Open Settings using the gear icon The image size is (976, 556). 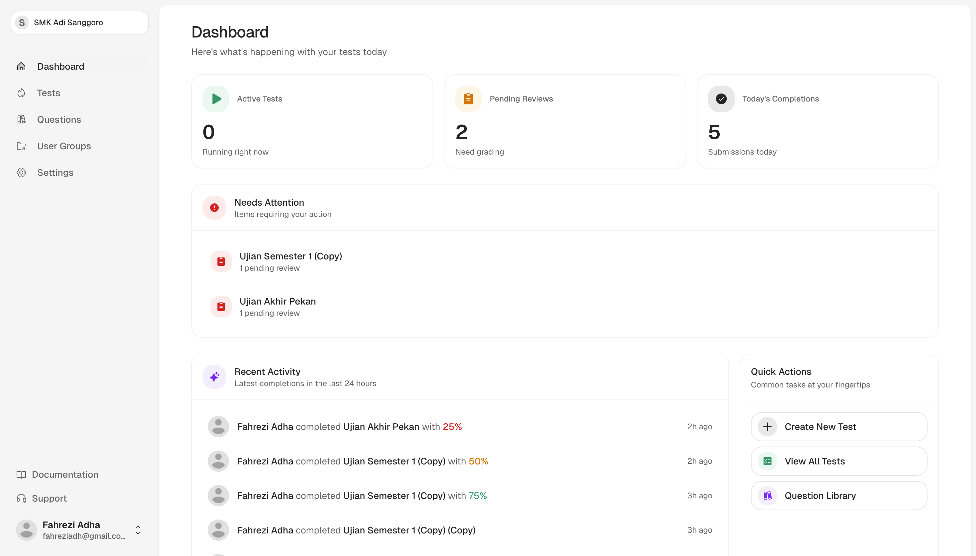(21, 172)
